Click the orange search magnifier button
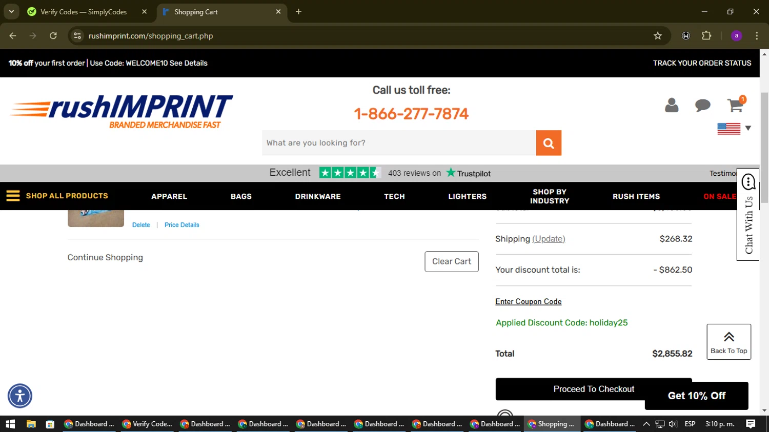The height and width of the screenshot is (432, 769). click(549, 143)
